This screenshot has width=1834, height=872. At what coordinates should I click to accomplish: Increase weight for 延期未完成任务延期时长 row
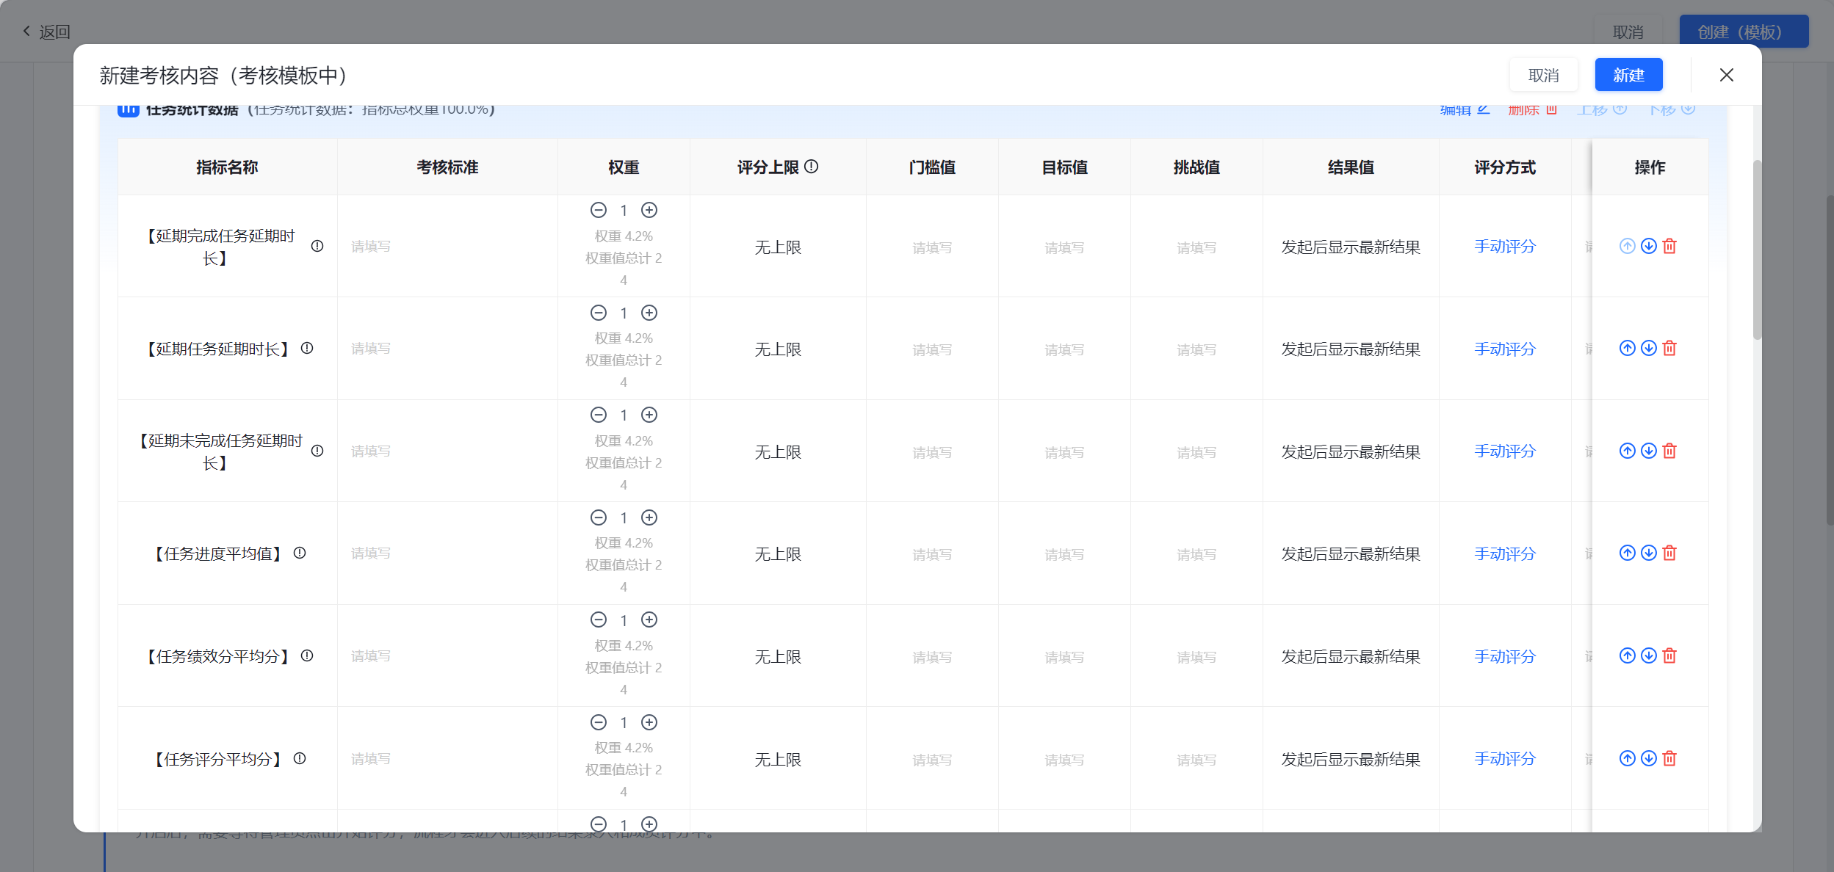649,415
